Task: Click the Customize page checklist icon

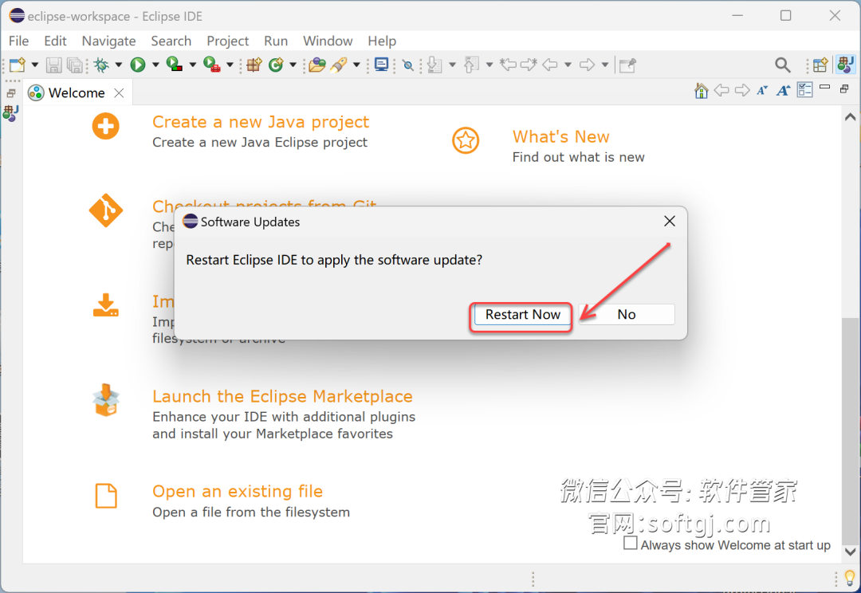Action: click(805, 90)
